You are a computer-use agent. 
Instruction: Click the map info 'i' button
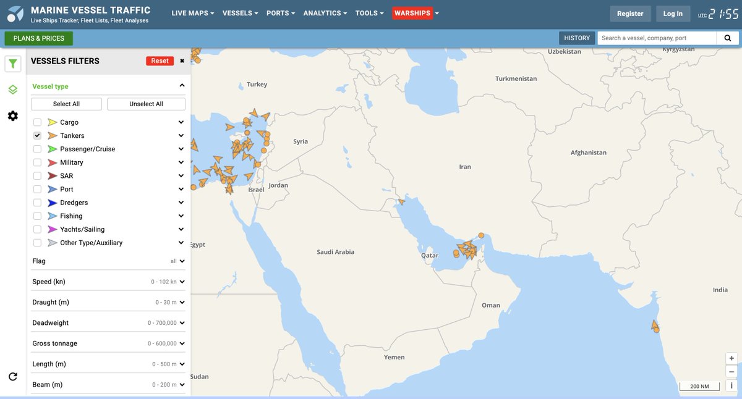coord(731,385)
